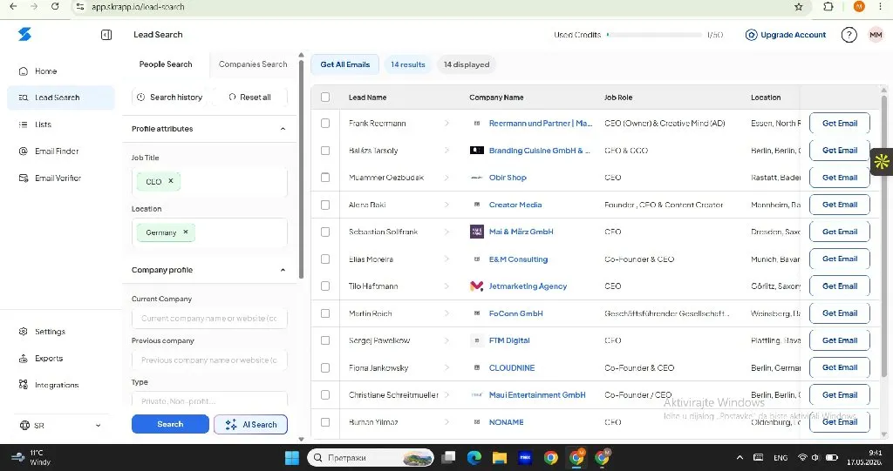Open the CLOUDNINE company link
Image resolution: width=893 pixels, height=471 pixels.
tap(512, 367)
